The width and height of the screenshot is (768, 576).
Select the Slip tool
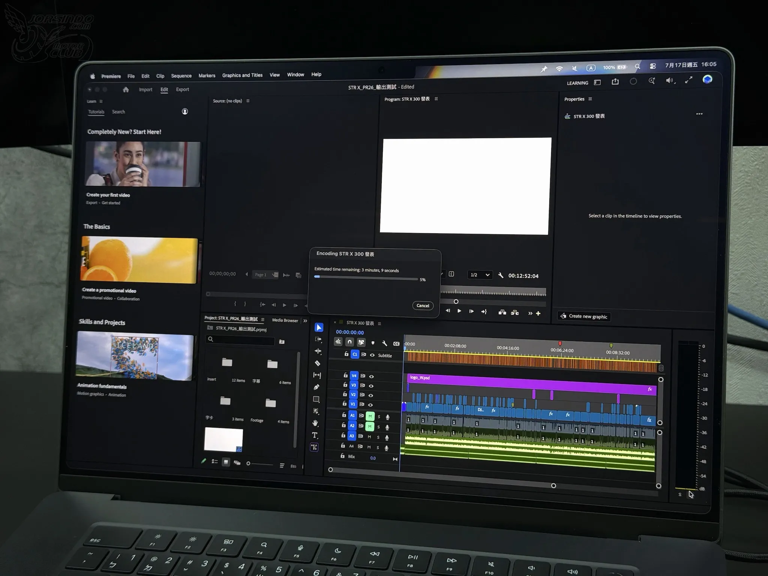[x=317, y=375]
